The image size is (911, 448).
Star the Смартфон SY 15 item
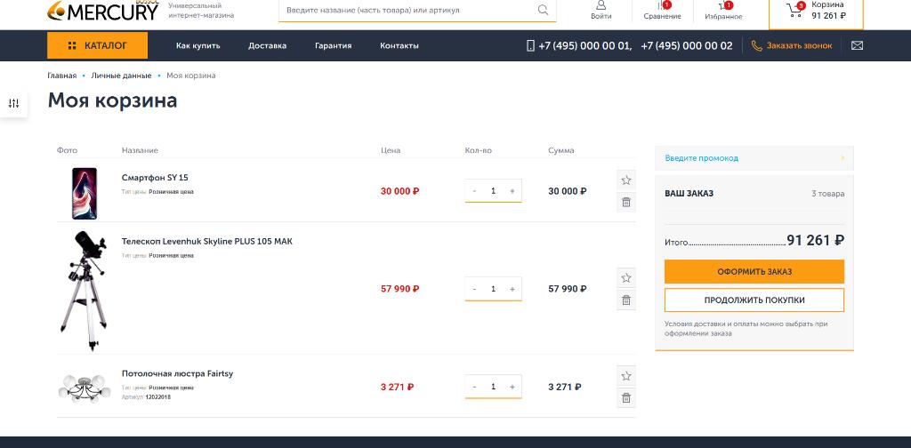(626, 180)
